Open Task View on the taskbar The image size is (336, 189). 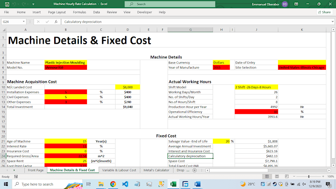[88, 184]
